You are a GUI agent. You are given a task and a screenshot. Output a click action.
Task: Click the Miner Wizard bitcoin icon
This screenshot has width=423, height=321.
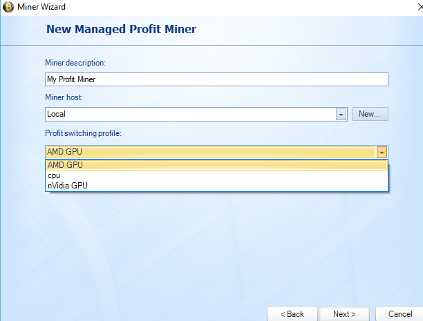coord(8,7)
